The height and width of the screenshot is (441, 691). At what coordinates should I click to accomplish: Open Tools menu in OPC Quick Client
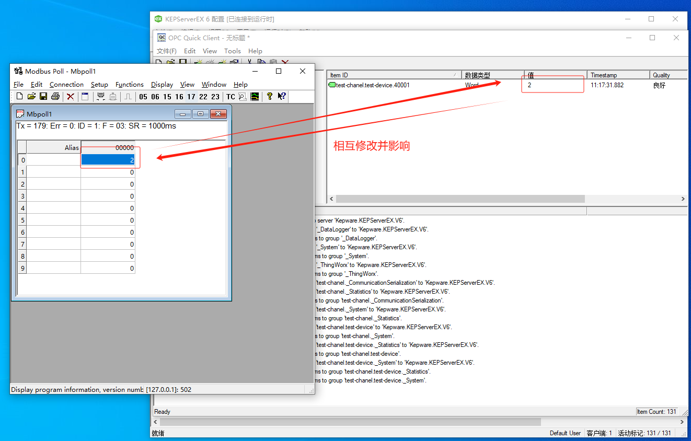point(233,51)
